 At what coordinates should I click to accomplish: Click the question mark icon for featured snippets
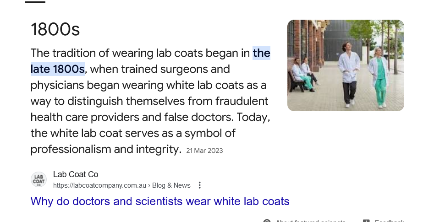(267, 221)
